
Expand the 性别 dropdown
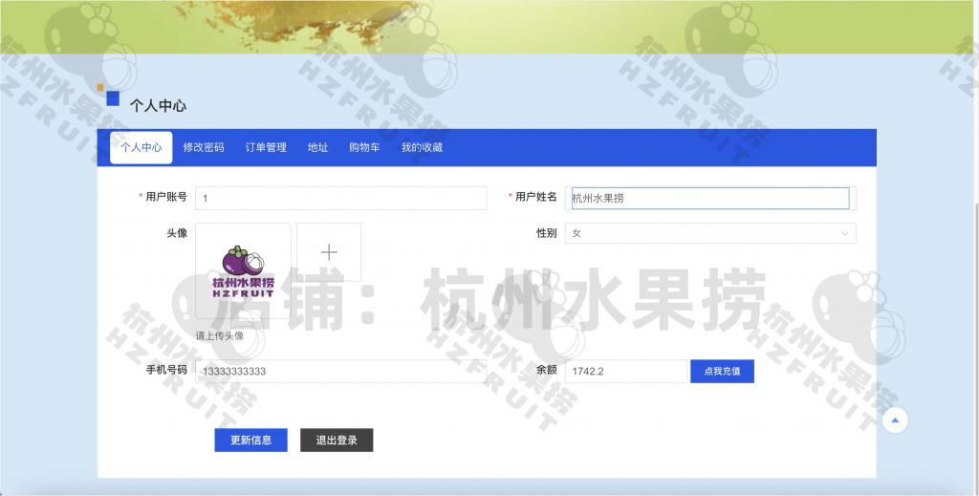710,233
